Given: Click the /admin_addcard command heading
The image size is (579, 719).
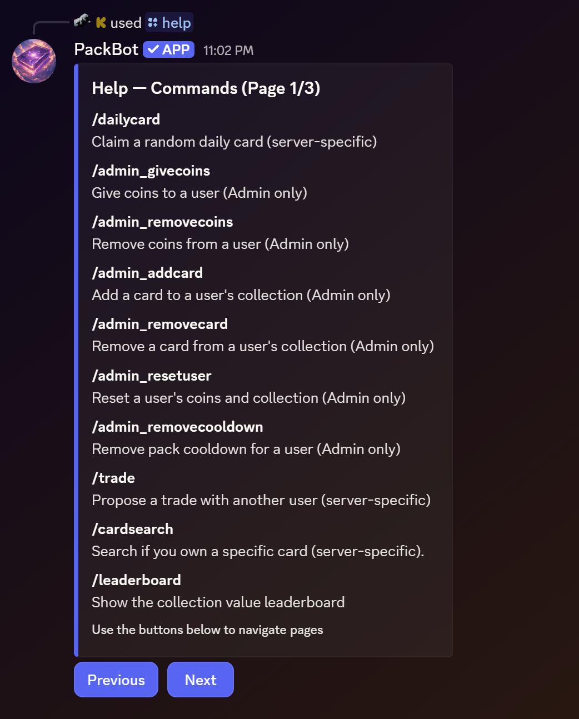Looking at the screenshot, I should coord(147,273).
